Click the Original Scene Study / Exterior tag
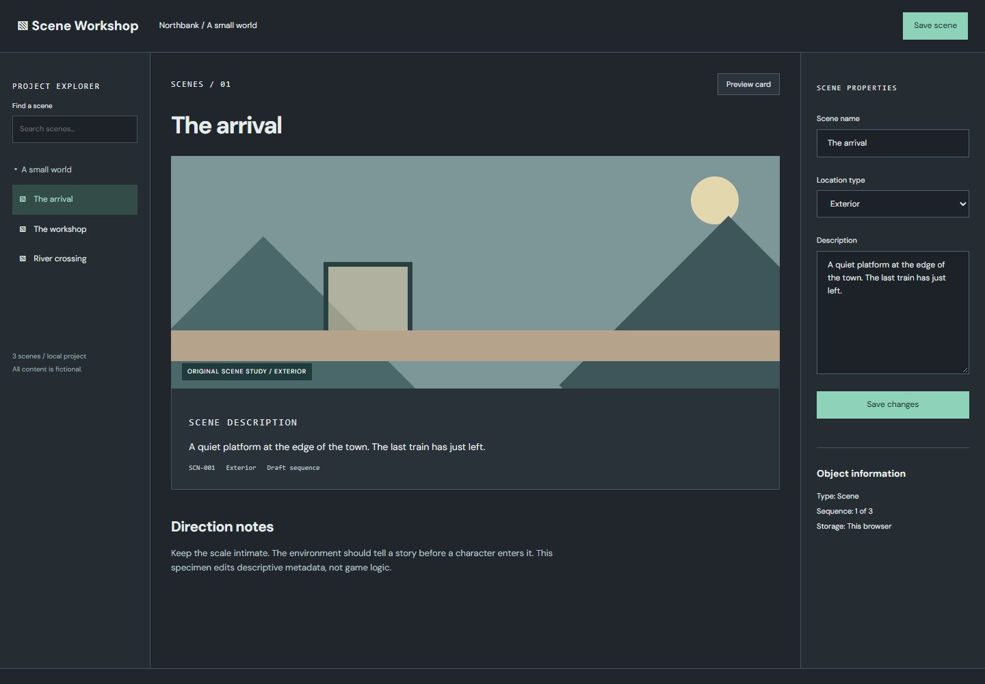 click(247, 371)
